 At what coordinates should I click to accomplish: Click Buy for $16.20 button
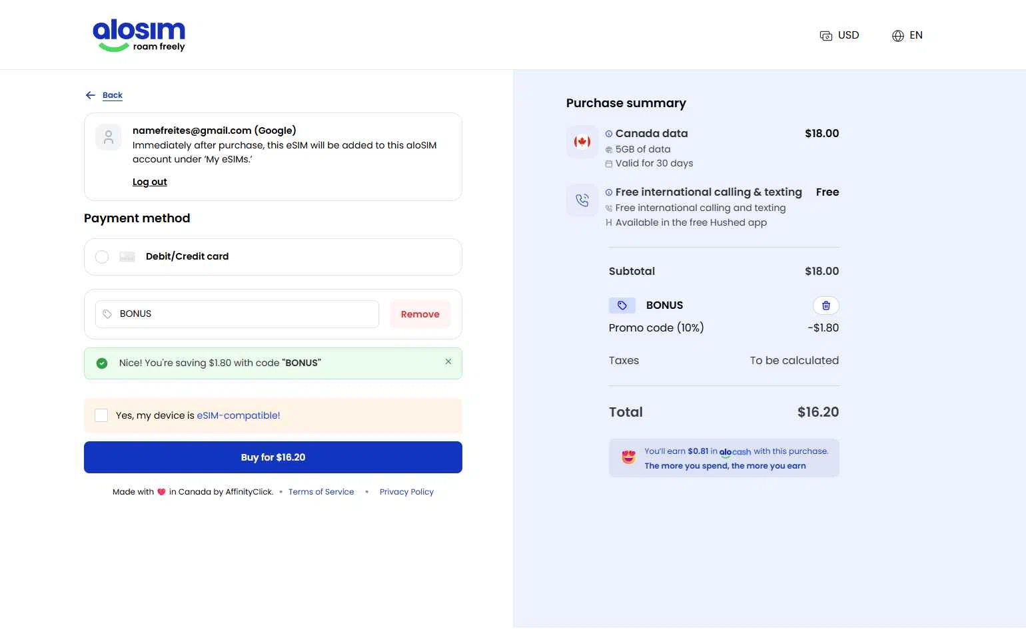pos(273,457)
